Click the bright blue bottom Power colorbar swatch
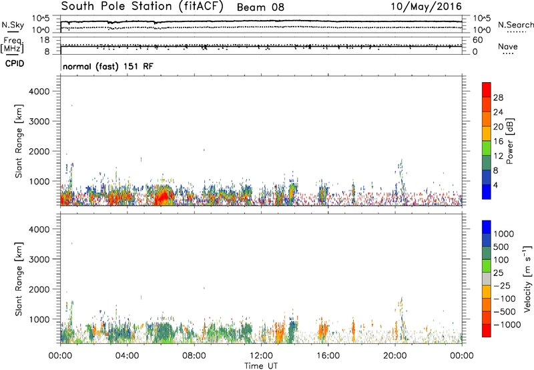 point(487,192)
